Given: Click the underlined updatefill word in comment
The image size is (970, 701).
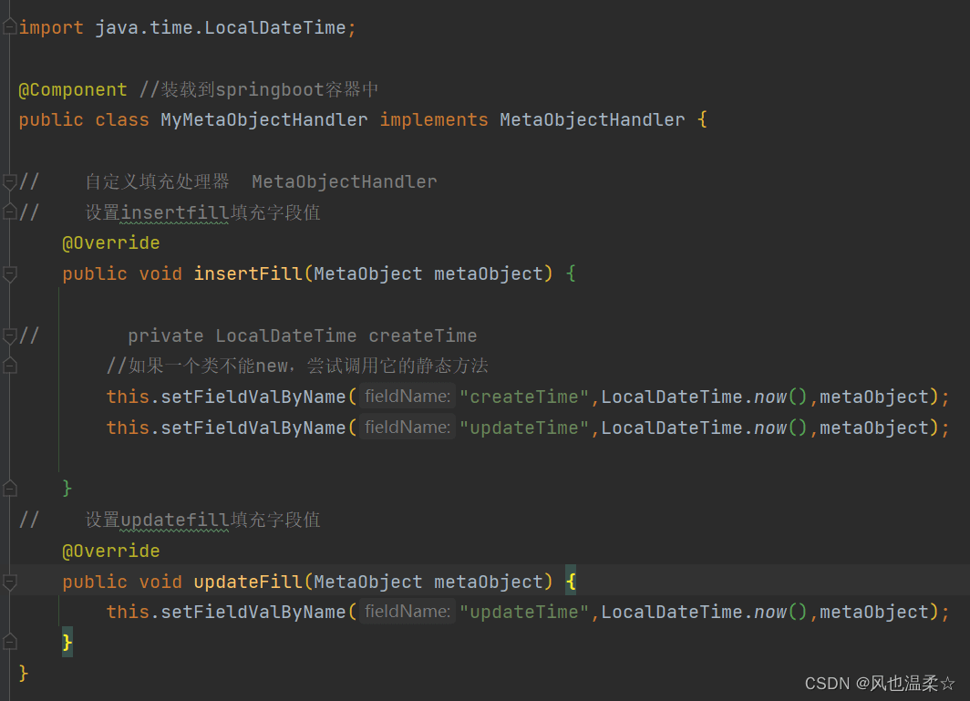Looking at the screenshot, I should pos(175,521).
